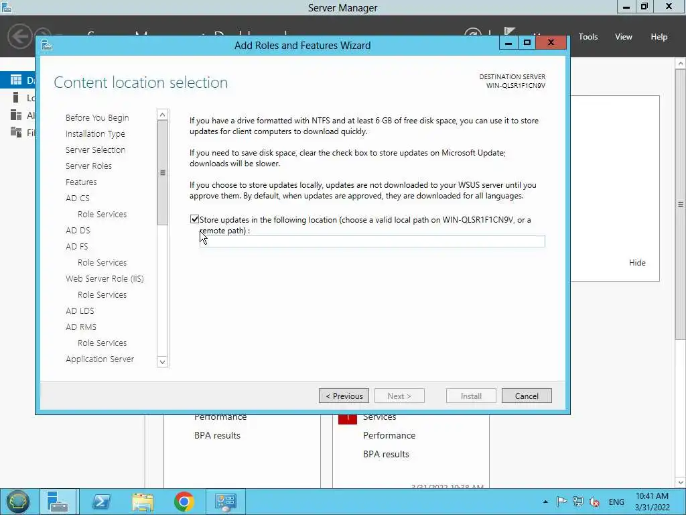Click the Action Center flag tray icon
The image size is (686, 515).
tap(562, 502)
